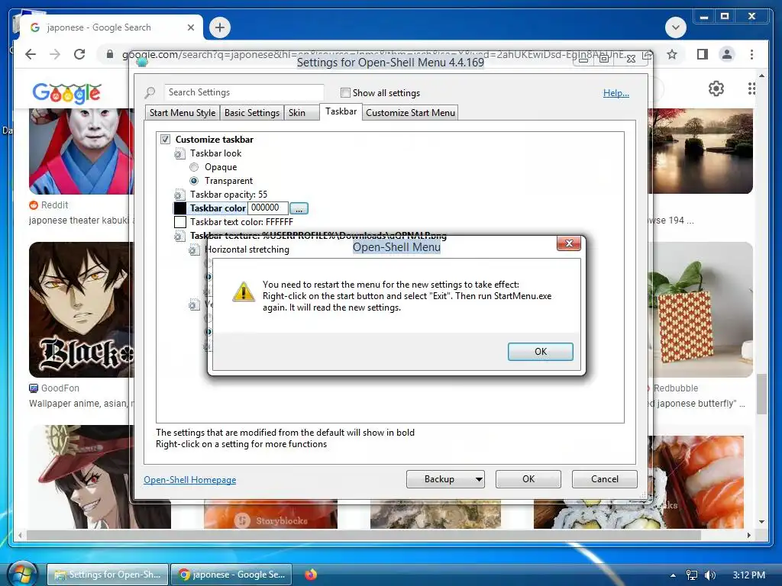Select the Taskbar opacity: 55 setting
The height and width of the screenshot is (586, 782).
[228, 195]
